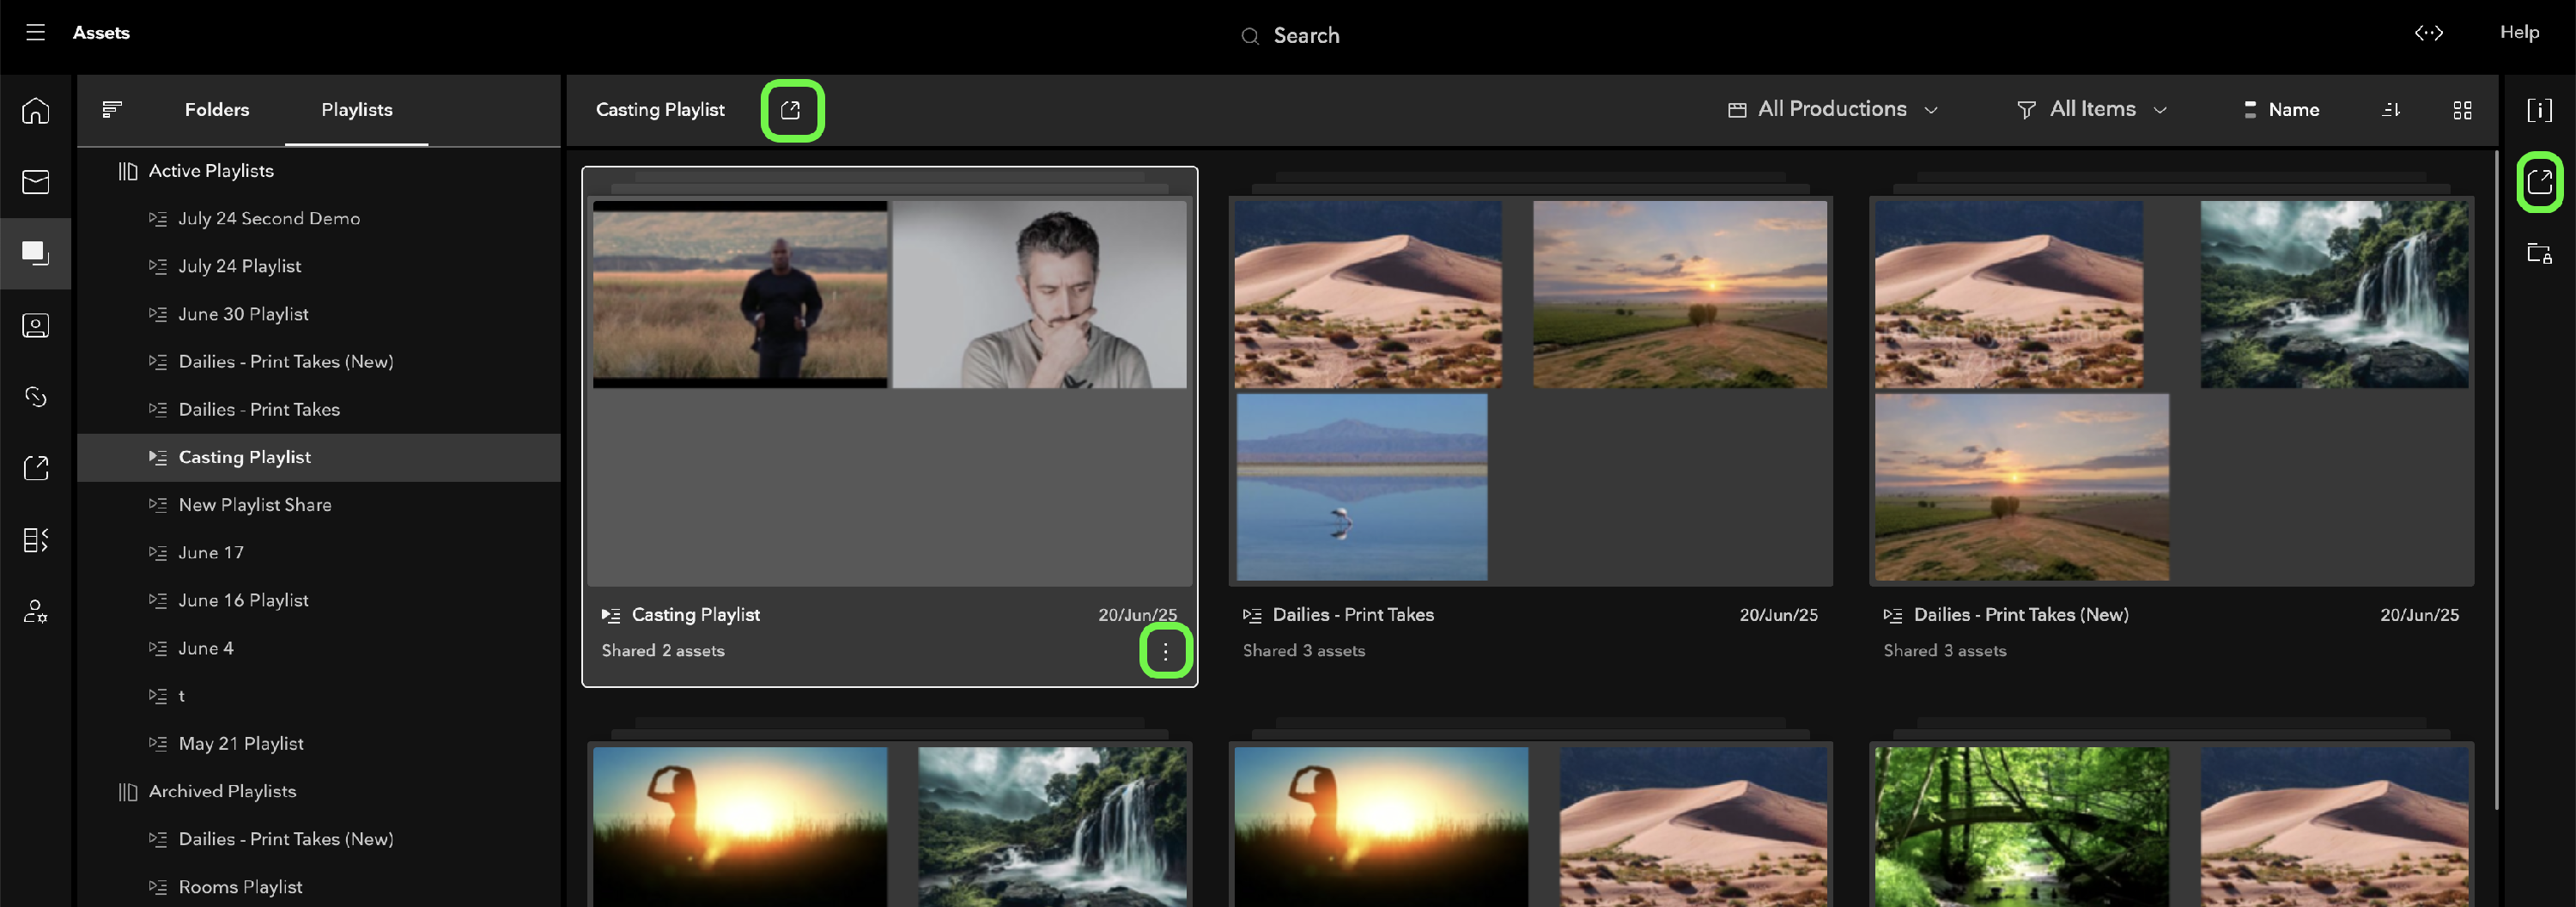2576x907 pixels.
Task: Expand the All Productions dropdown
Action: coord(1832,109)
